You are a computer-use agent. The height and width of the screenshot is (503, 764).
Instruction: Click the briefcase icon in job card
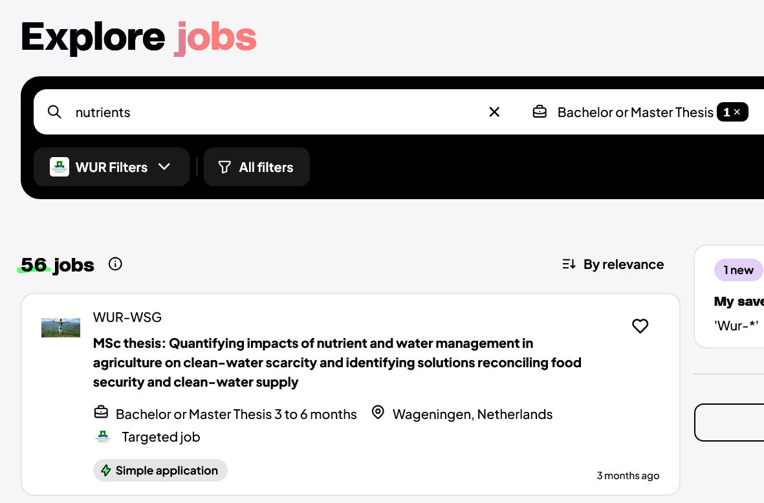[x=101, y=412]
